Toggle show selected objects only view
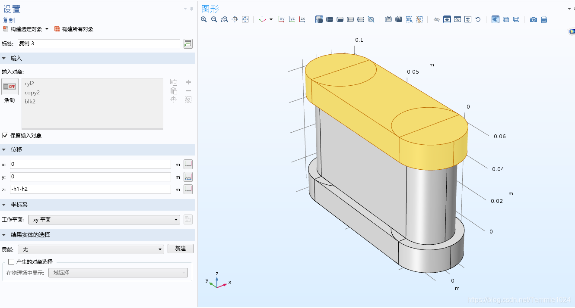This screenshot has height=308, width=575. tap(447, 19)
